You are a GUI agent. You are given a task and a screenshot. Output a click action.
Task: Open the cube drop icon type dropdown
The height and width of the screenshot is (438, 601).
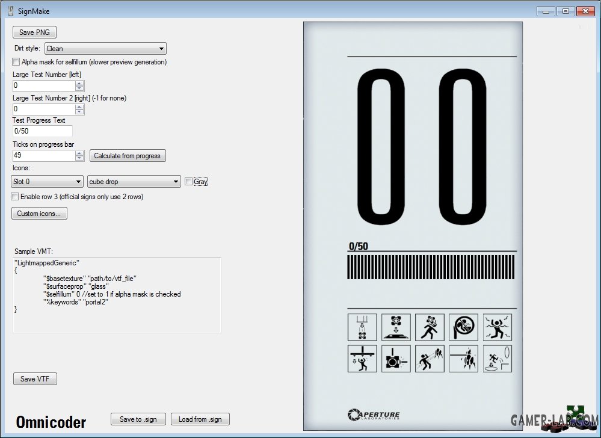coord(134,182)
